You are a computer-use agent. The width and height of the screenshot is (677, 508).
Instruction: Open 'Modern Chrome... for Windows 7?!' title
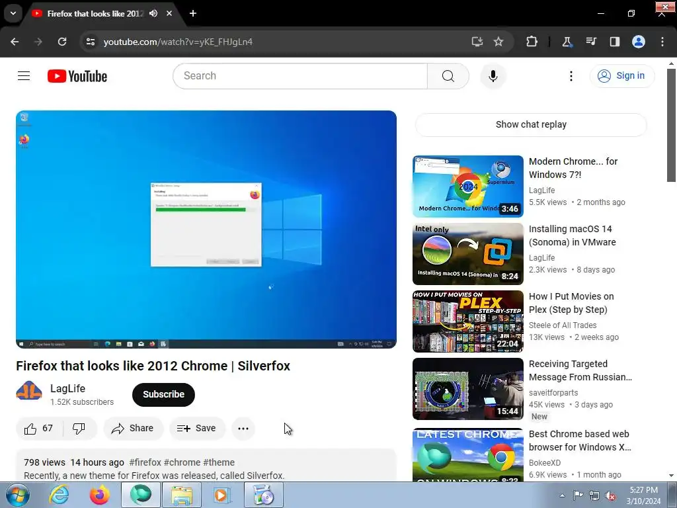pos(573,168)
